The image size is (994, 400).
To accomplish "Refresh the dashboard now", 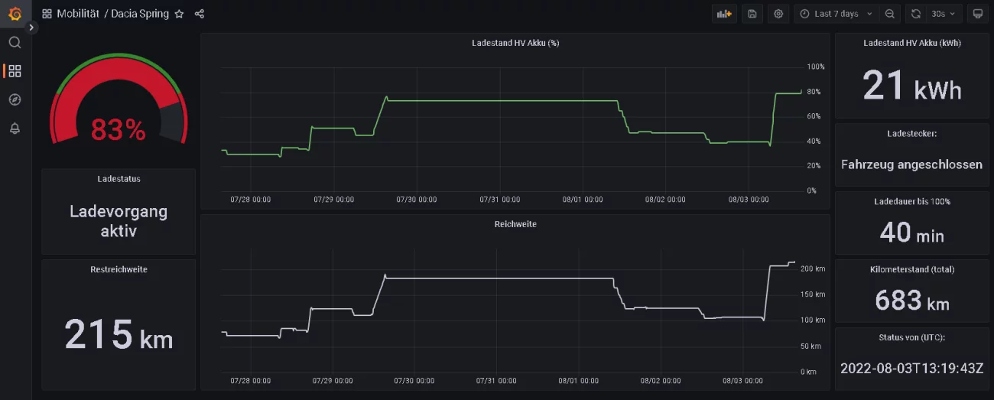I will [x=915, y=14].
